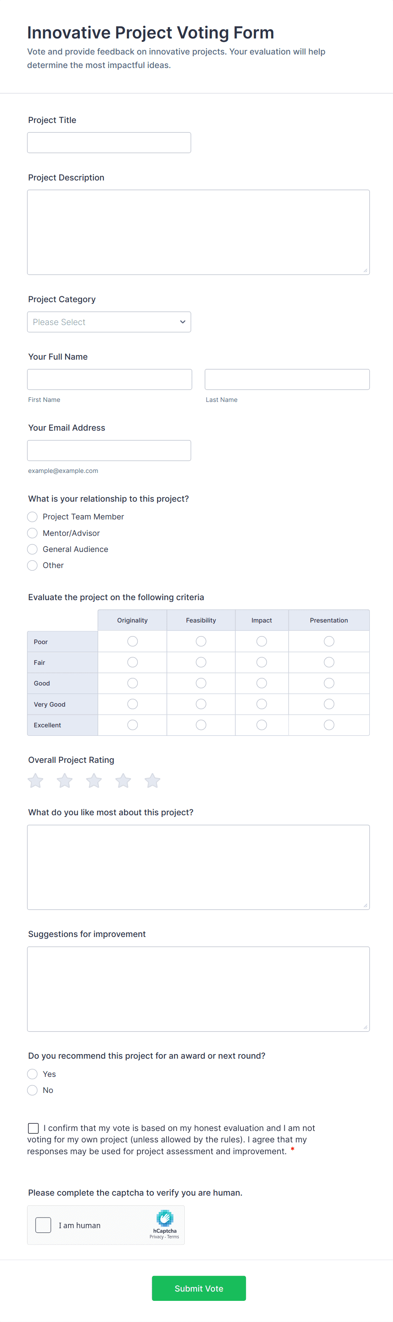Screen dimensions: 393x1322
Task: Open the hCaptcha Terms link
Action: pos(173,1237)
